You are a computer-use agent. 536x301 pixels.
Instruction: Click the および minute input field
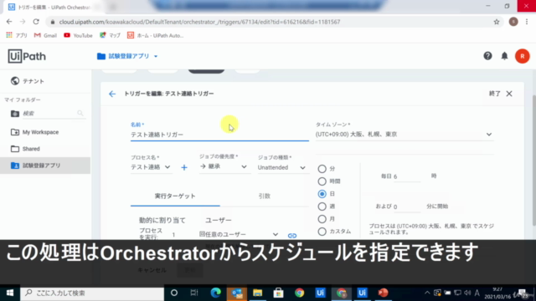[x=407, y=207]
